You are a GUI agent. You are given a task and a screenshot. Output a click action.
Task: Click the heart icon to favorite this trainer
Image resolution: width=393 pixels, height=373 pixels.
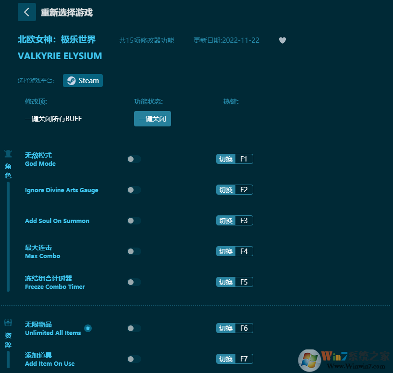(x=282, y=40)
